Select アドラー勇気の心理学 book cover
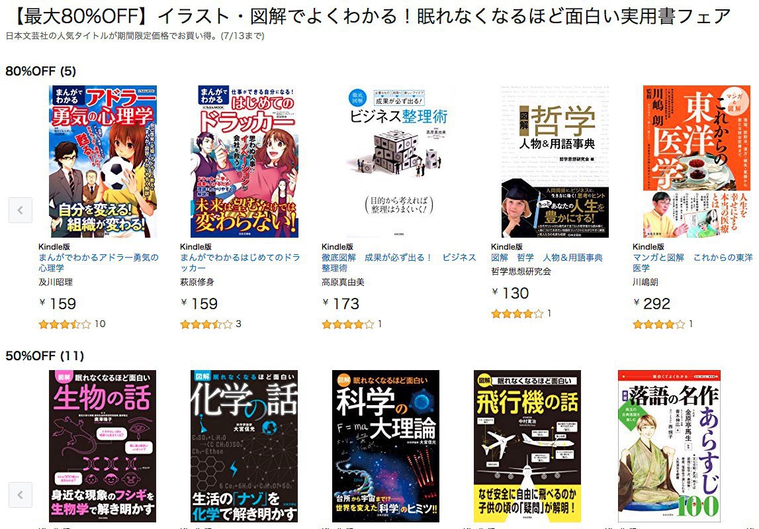This screenshot has width=759, height=529. click(103, 162)
